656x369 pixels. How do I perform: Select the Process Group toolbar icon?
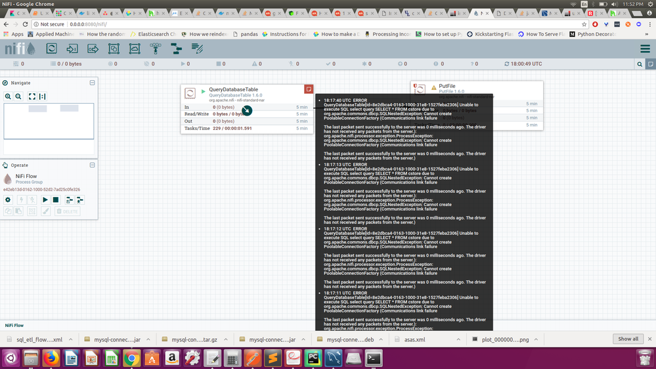click(x=114, y=49)
